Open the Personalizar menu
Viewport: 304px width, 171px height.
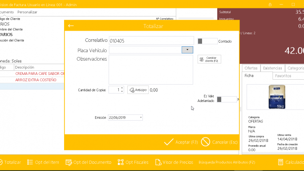[27, 12]
